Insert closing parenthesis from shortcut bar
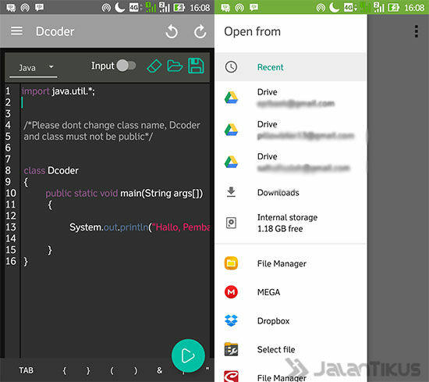Screen dimensions: 429x382 [x=136, y=370]
